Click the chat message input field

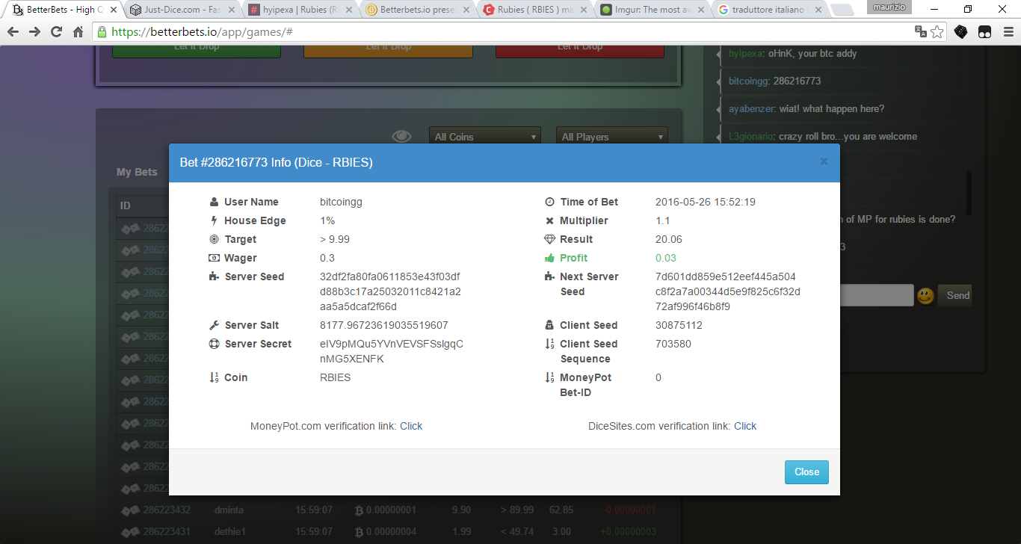coord(876,295)
